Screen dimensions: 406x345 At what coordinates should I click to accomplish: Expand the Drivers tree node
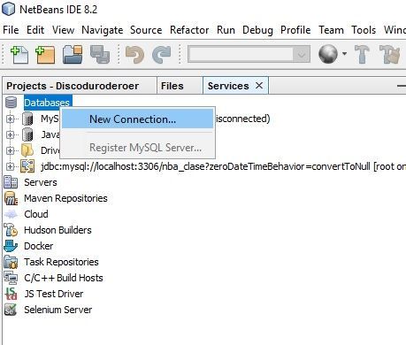(10, 150)
